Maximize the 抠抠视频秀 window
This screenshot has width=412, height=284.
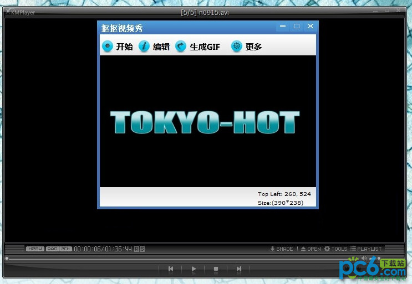[x=297, y=26]
